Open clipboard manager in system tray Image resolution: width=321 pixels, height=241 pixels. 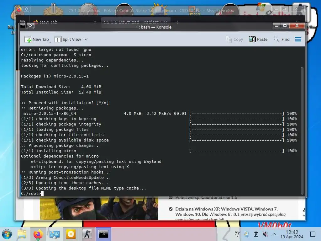point(256,234)
